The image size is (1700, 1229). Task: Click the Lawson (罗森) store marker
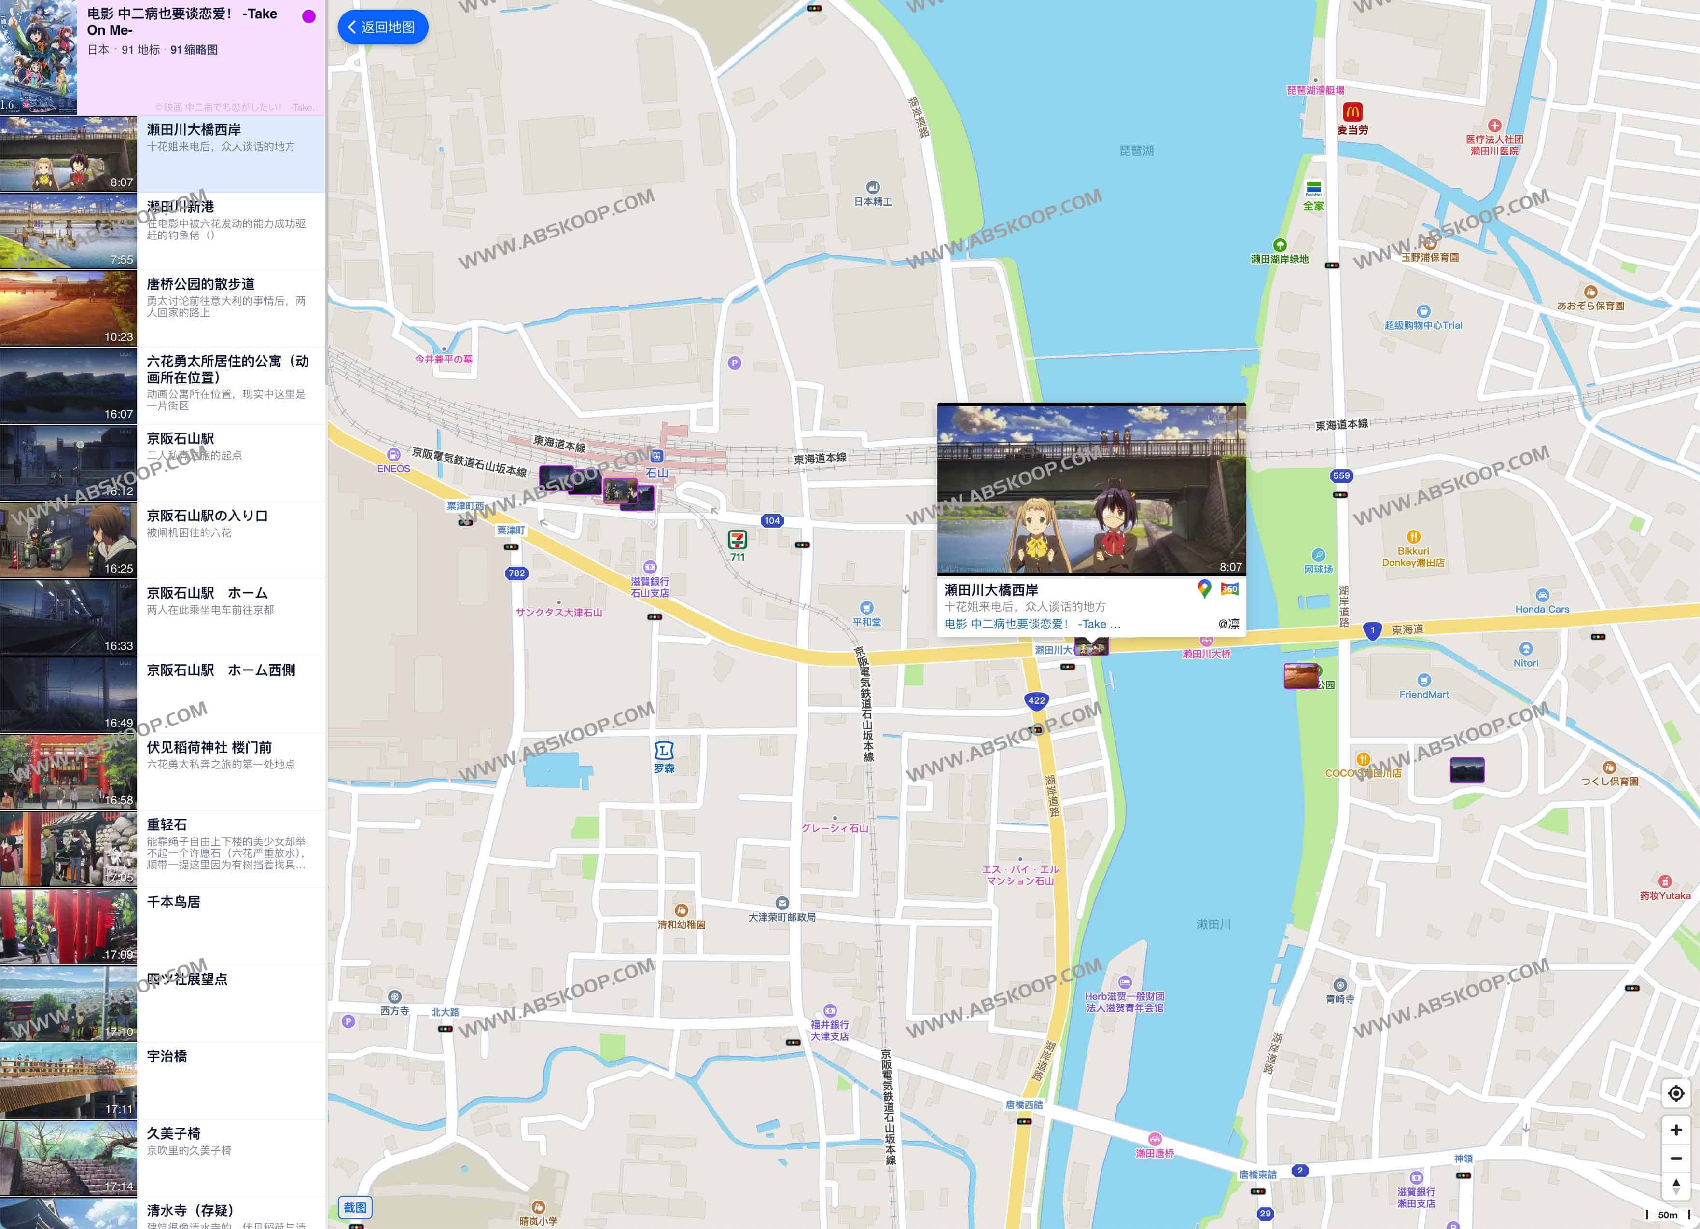tap(664, 751)
